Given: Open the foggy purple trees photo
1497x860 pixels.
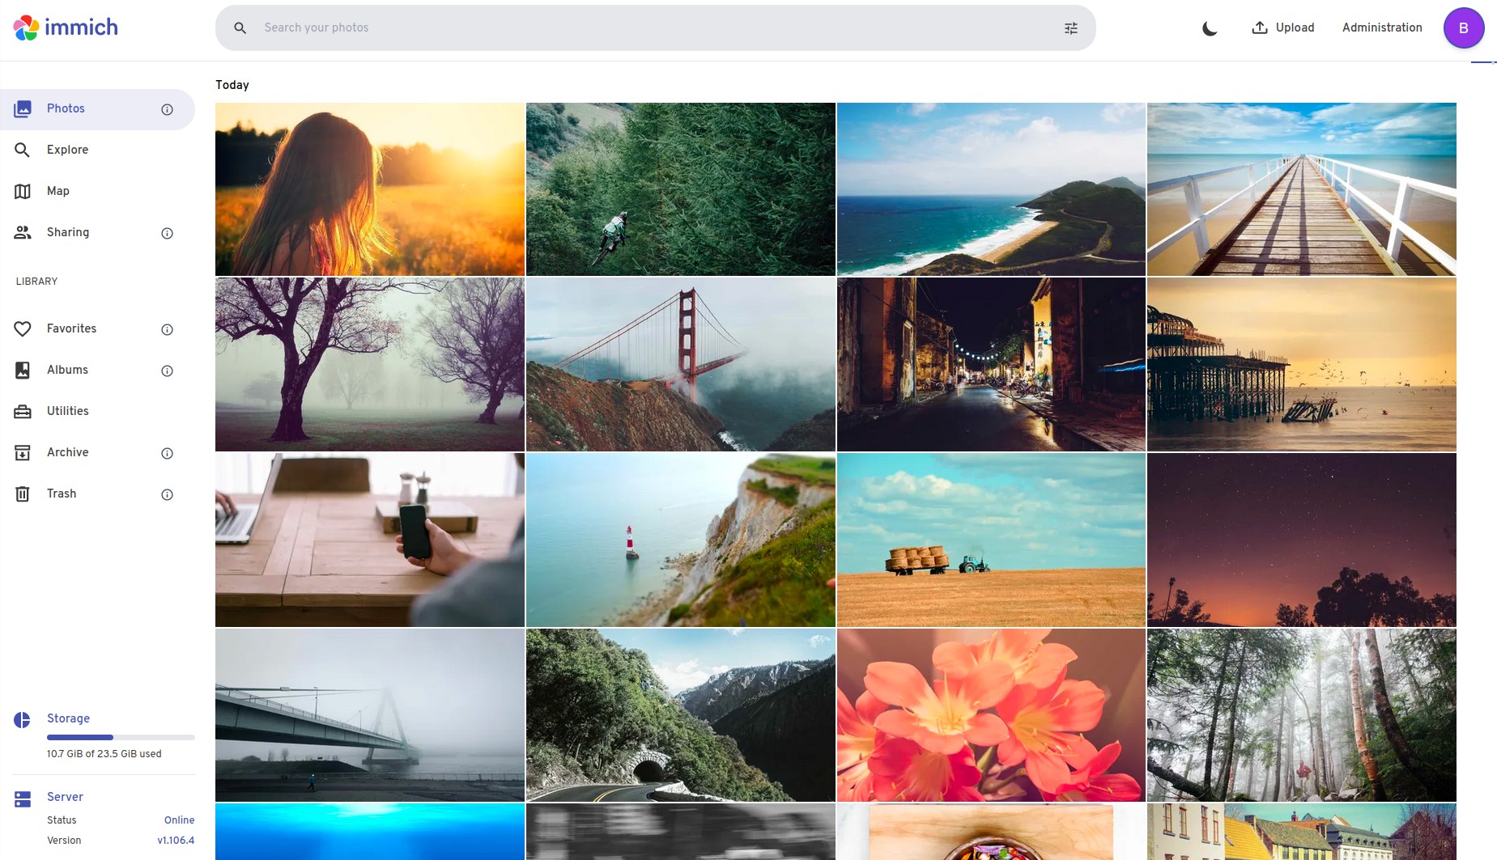Looking at the screenshot, I should 370,364.
